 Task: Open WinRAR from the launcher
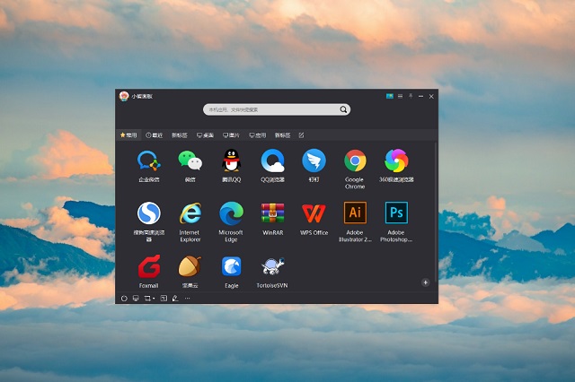point(272,213)
